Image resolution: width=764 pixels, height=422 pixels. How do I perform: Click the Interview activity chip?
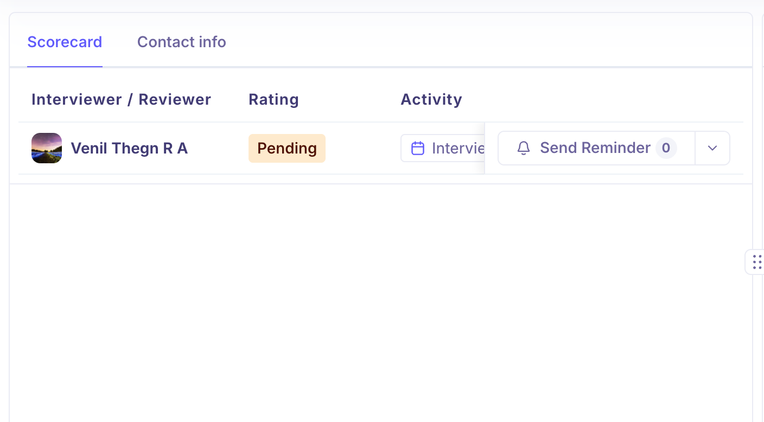(443, 148)
